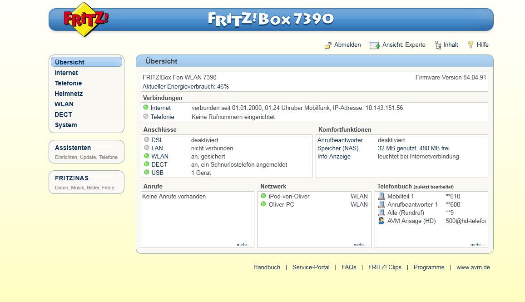The height and width of the screenshot is (302, 525).
Task: Select Alle (Rundruf) phonebook entry
Action: click(406, 213)
